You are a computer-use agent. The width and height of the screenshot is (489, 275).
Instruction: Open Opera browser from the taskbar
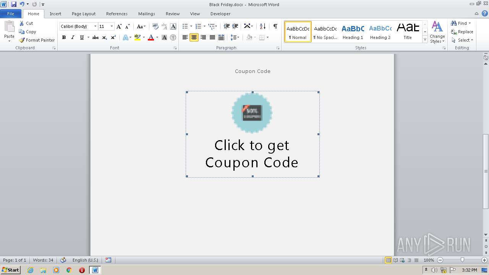pyautogui.click(x=82, y=270)
